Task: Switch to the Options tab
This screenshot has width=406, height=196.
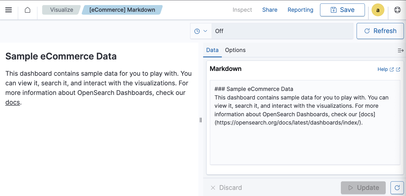Action: (235, 50)
